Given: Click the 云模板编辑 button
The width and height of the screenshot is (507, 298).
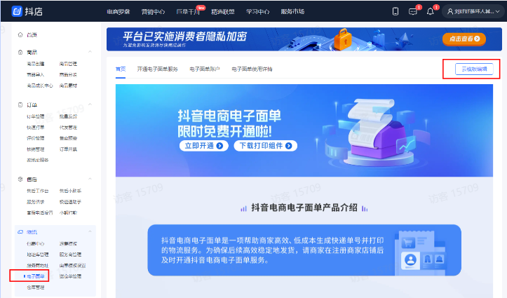Looking at the screenshot, I should pyautogui.click(x=474, y=69).
